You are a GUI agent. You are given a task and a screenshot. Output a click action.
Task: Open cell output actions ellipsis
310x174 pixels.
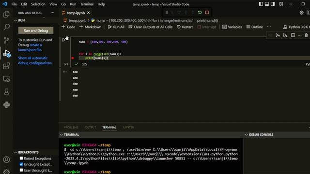coord(64,72)
